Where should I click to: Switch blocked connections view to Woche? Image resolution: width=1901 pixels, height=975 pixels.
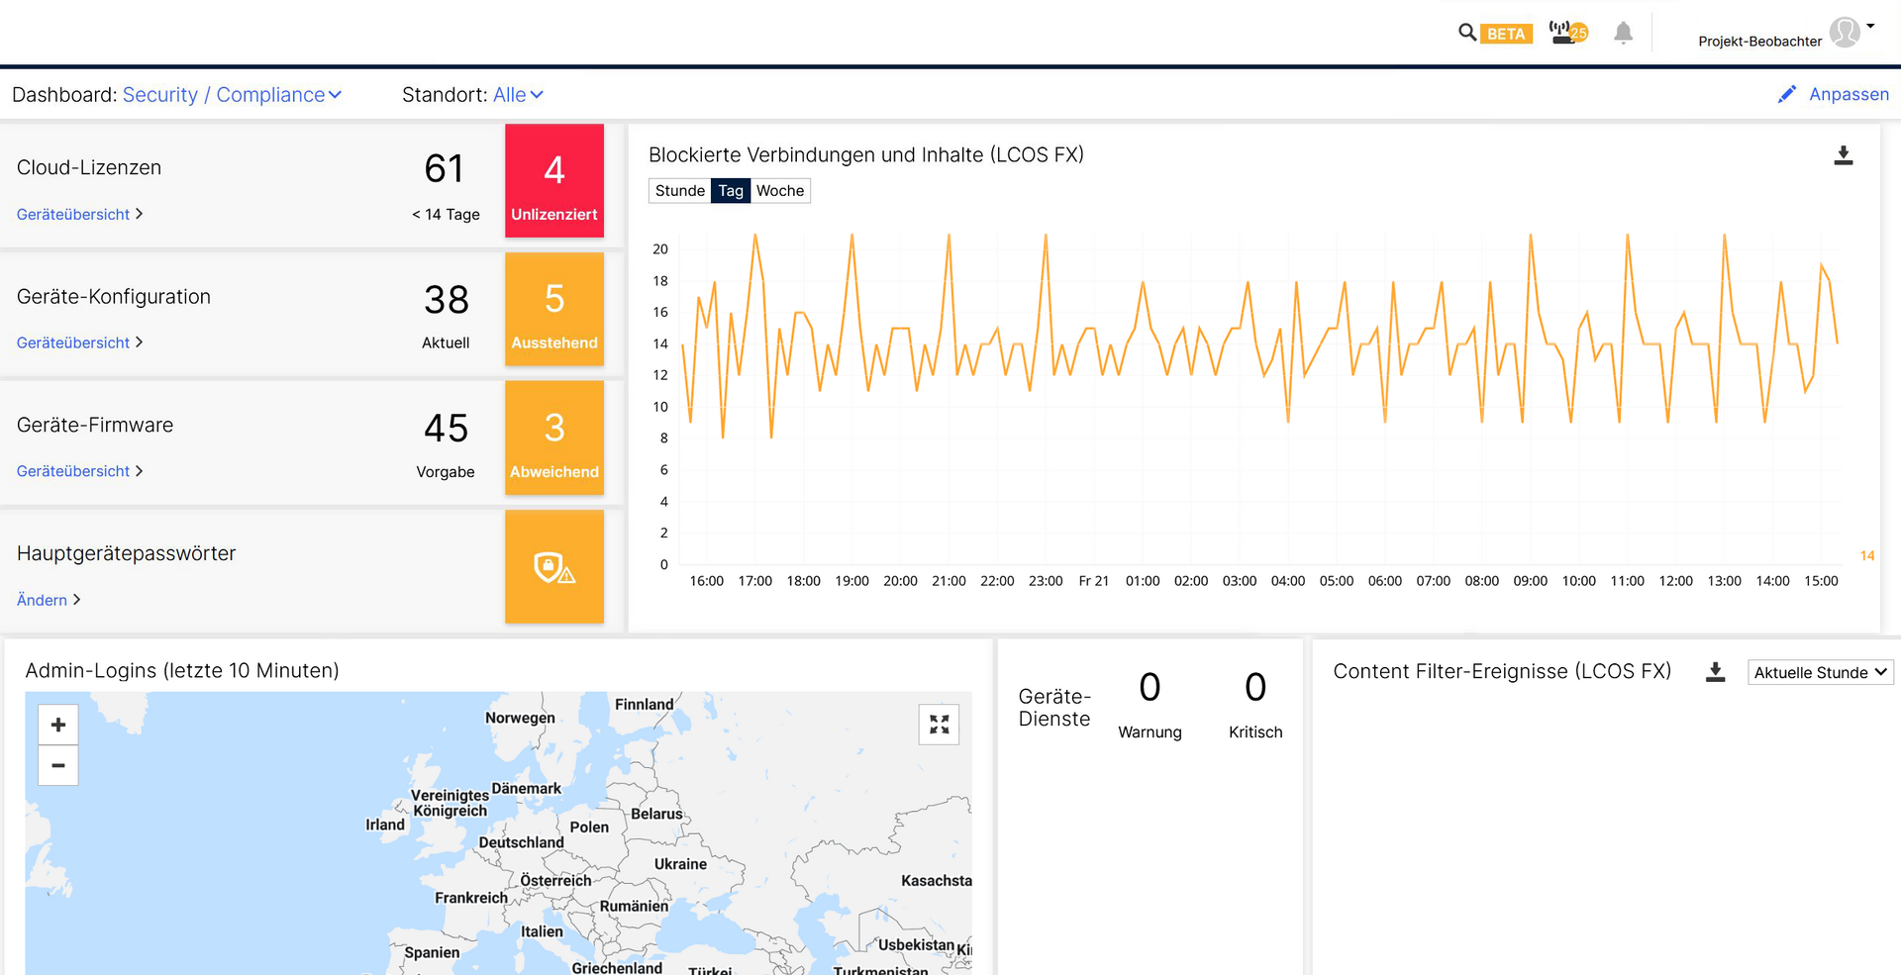pos(780,190)
